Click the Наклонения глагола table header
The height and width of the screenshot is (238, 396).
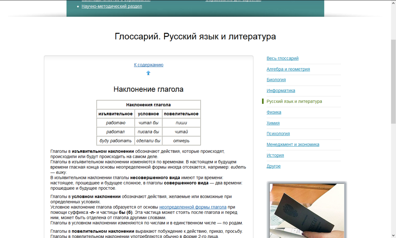coord(148,105)
